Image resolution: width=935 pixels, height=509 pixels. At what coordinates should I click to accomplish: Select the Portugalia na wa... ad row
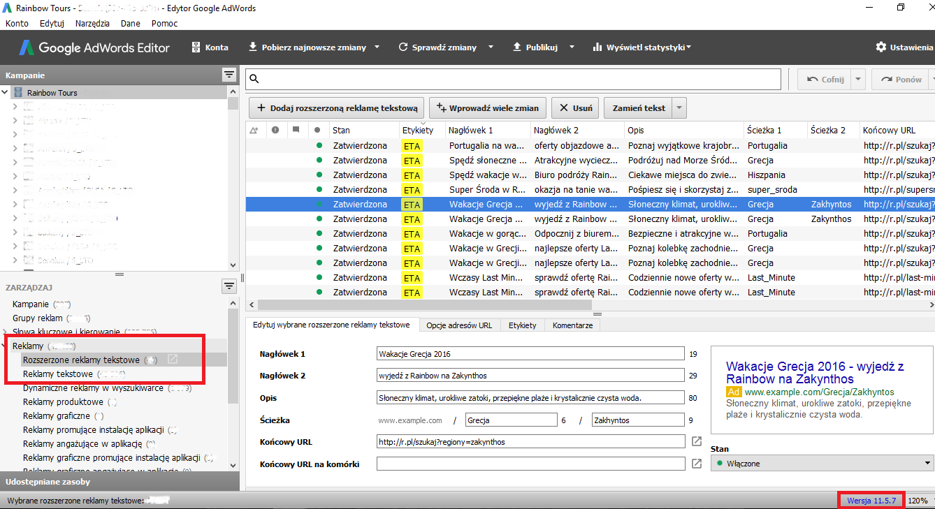click(590, 146)
